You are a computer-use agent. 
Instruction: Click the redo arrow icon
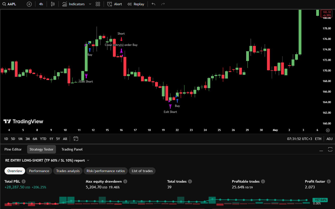163,4
